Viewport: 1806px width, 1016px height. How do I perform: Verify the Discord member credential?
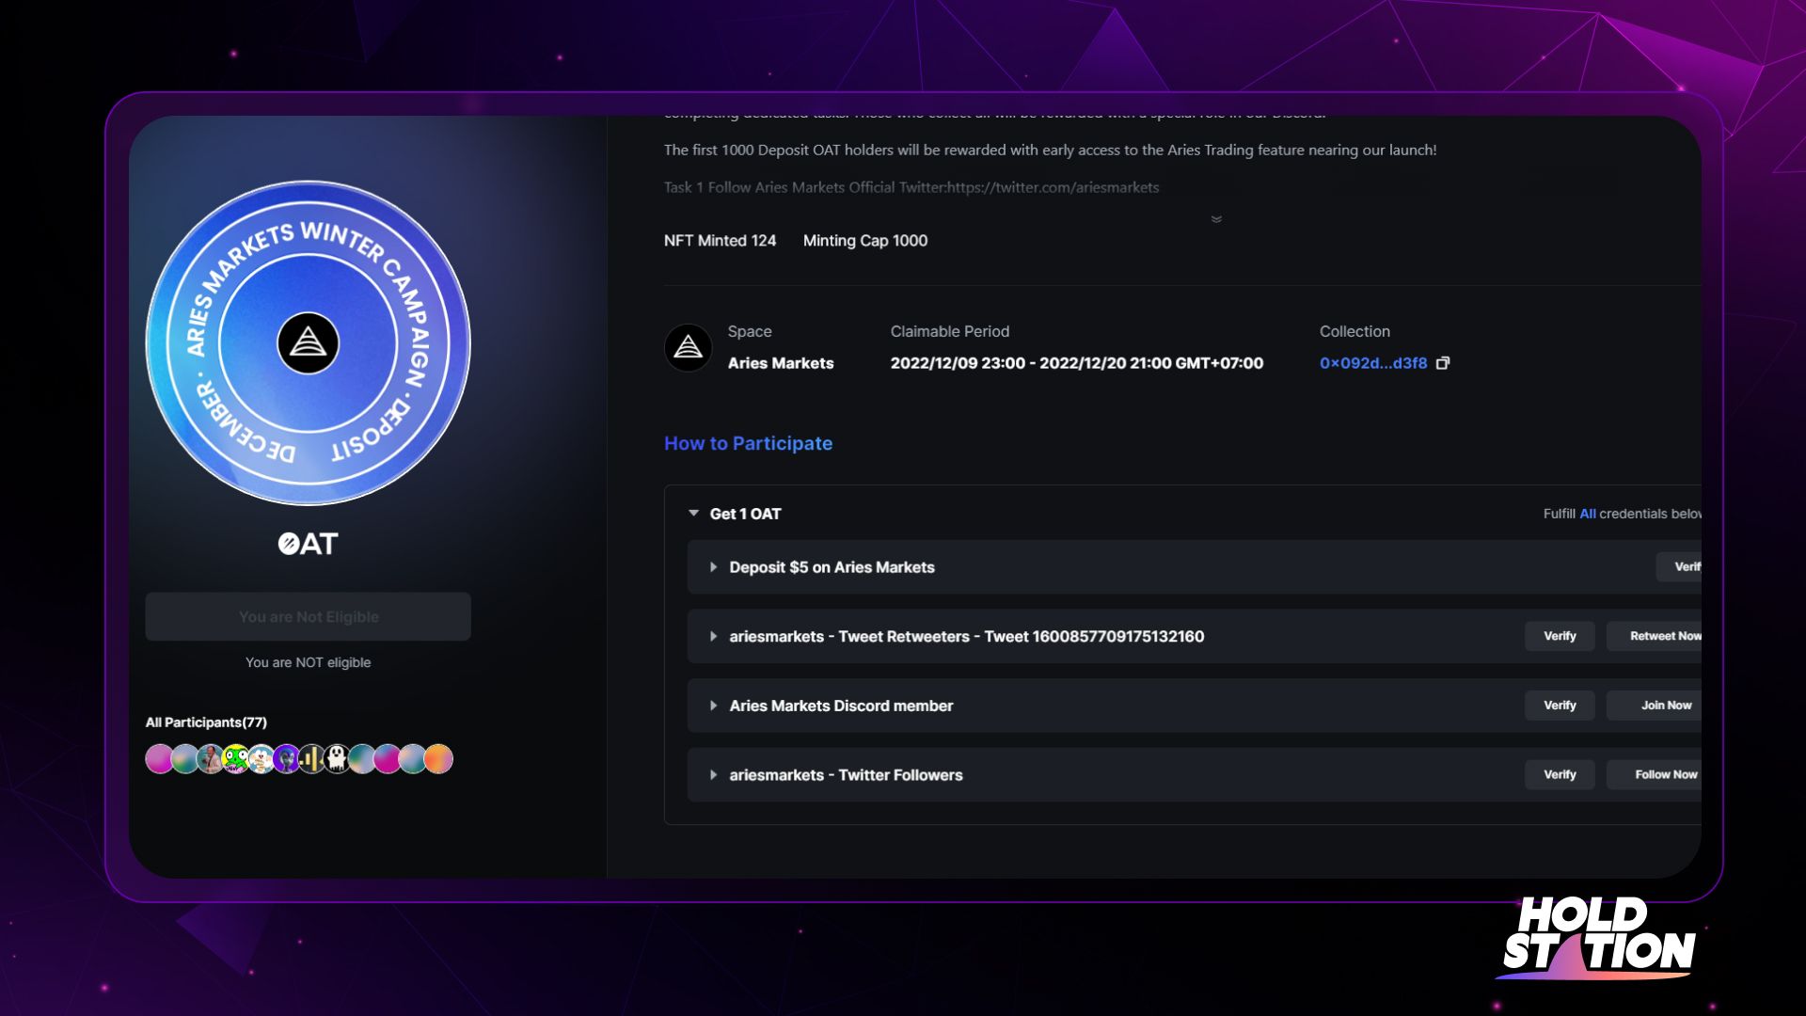tap(1560, 706)
